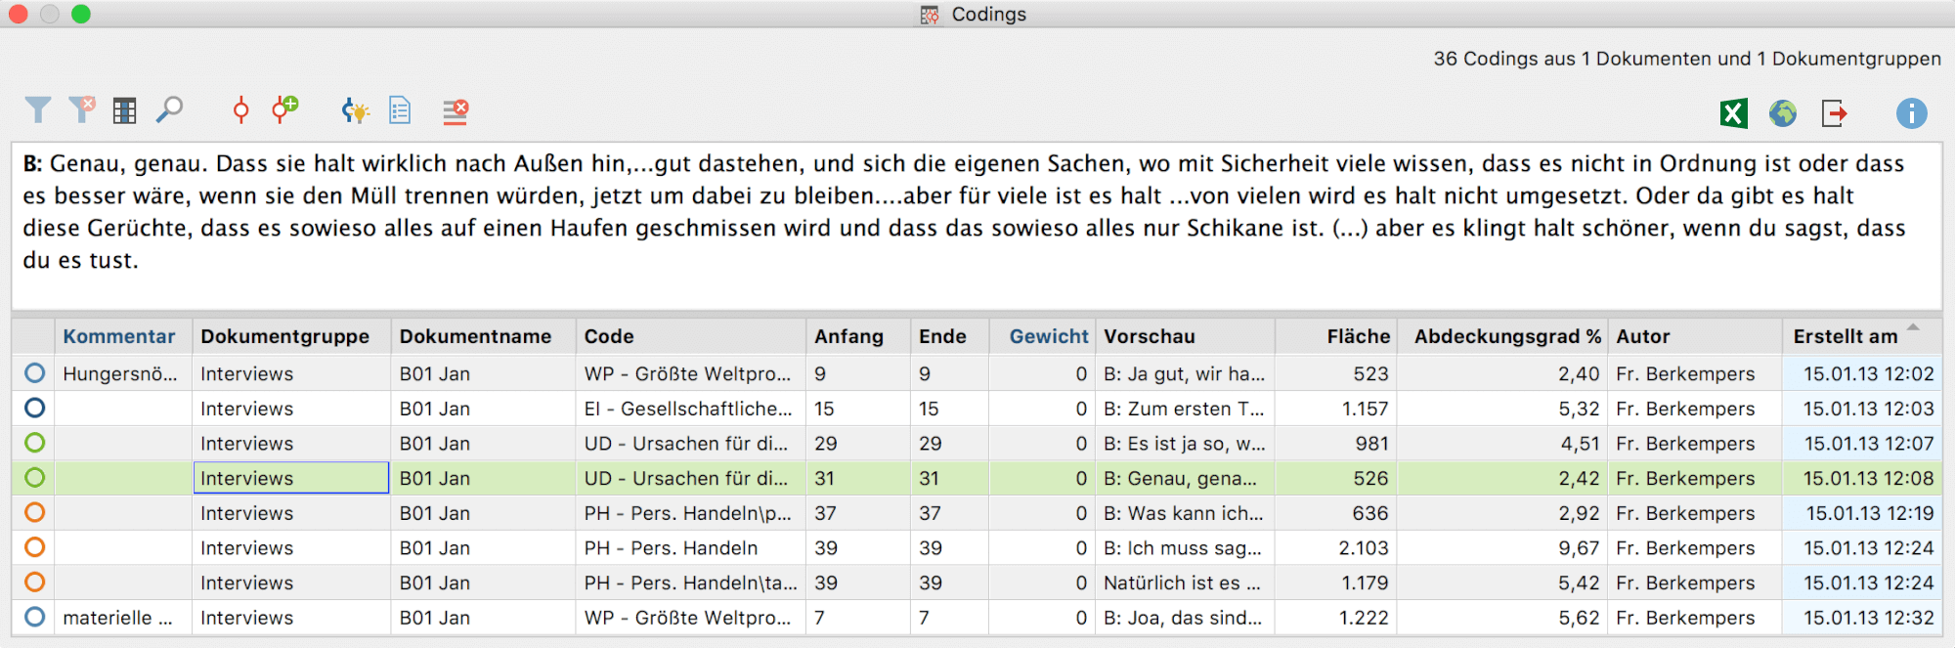Click the coverage value 2,40
Image resolution: width=1955 pixels, height=648 pixels.
1579,373
